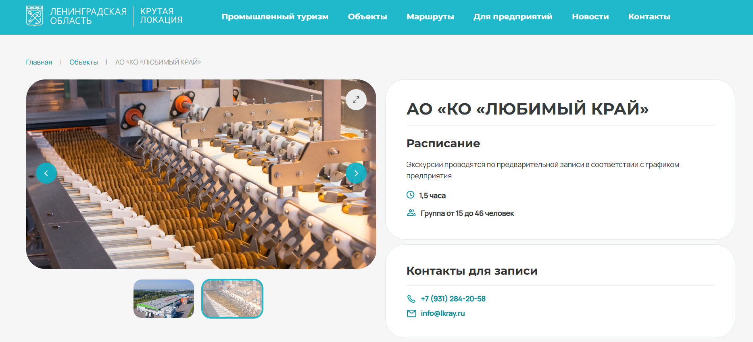753x342 pixels.
Task: Advance to the next gallery photo
Action: point(356,173)
